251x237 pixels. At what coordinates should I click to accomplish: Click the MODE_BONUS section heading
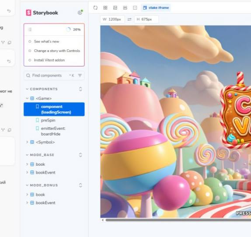[44, 185]
